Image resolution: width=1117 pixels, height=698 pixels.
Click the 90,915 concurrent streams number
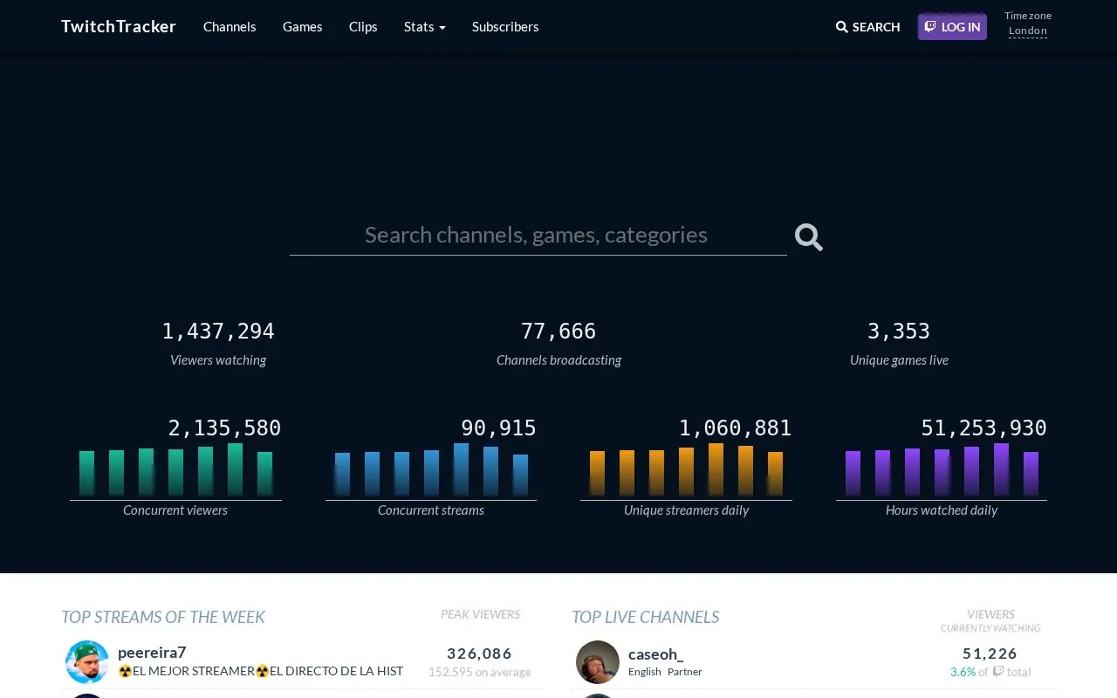[x=498, y=428]
